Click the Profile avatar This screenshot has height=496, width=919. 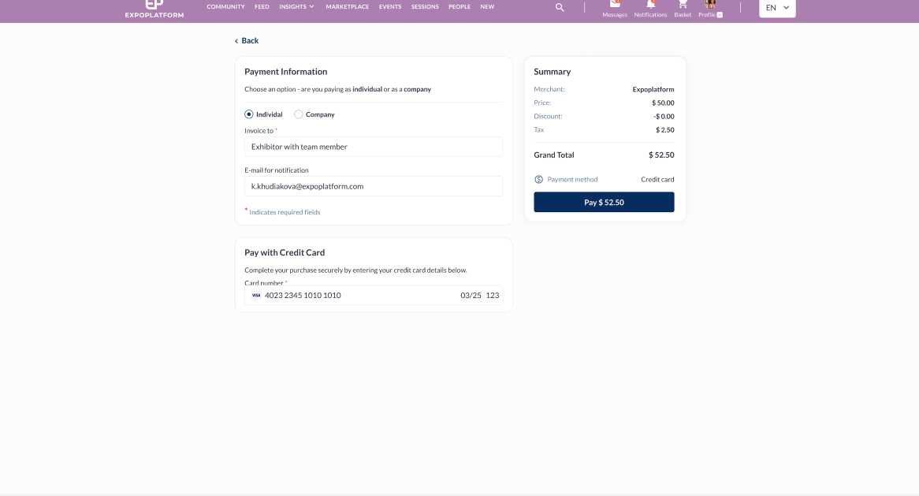coord(710,4)
